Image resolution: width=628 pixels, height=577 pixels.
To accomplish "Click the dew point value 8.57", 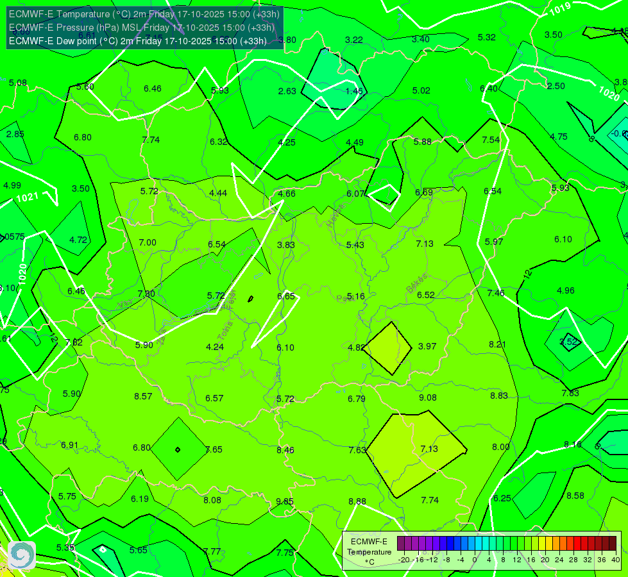I will 143,396.
